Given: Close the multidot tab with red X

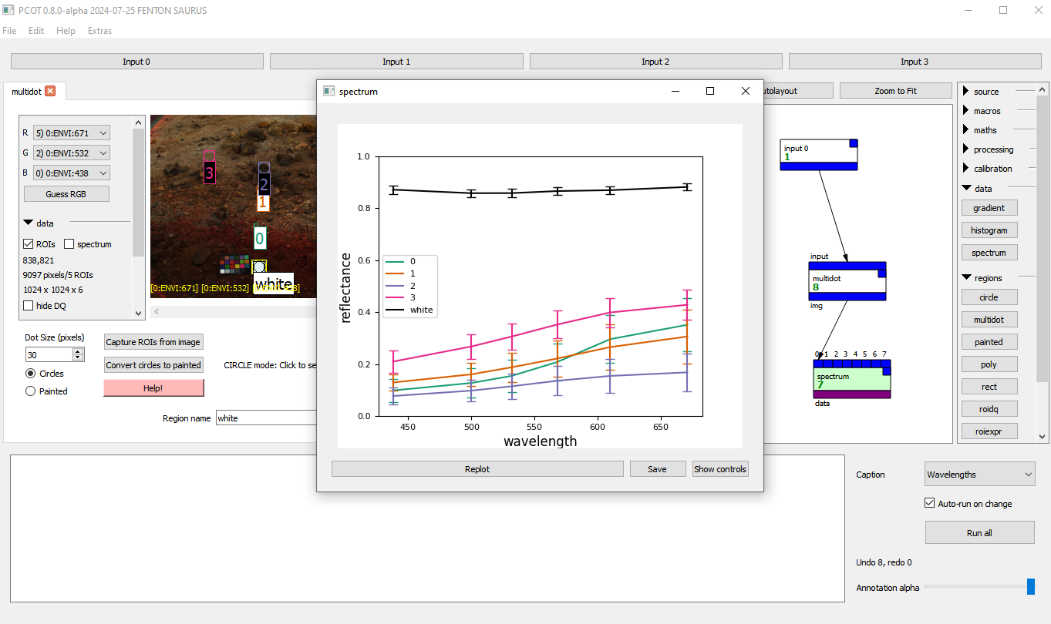Looking at the screenshot, I should [x=50, y=91].
